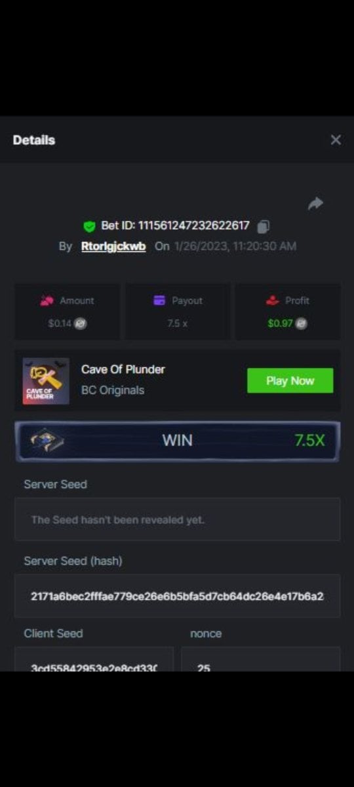Select the Cave Of Plunder title

[x=123, y=369]
